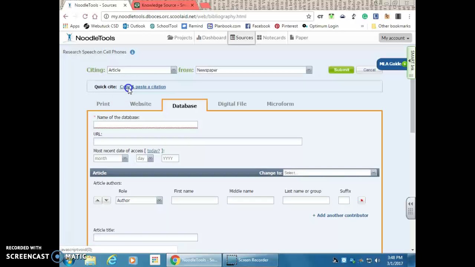Click the today? access date link
The width and height of the screenshot is (475, 267).
click(153, 151)
